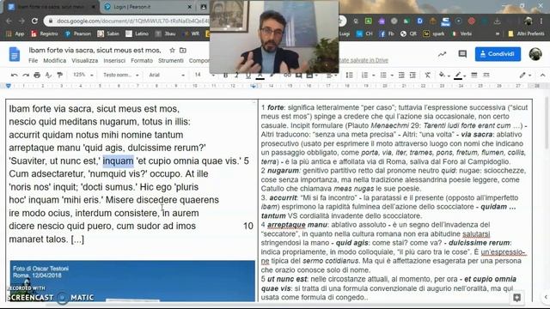Set font size field showing 14

[x=199, y=75]
